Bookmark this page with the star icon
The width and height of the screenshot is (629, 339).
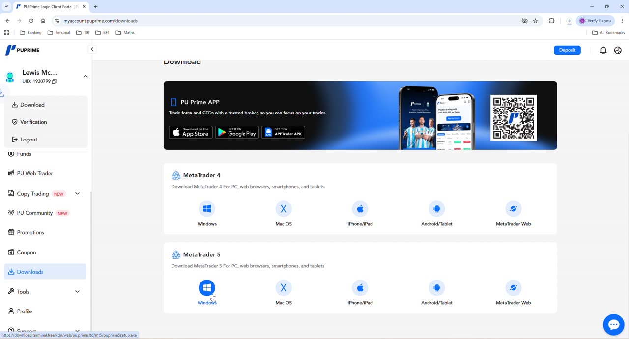tap(535, 21)
